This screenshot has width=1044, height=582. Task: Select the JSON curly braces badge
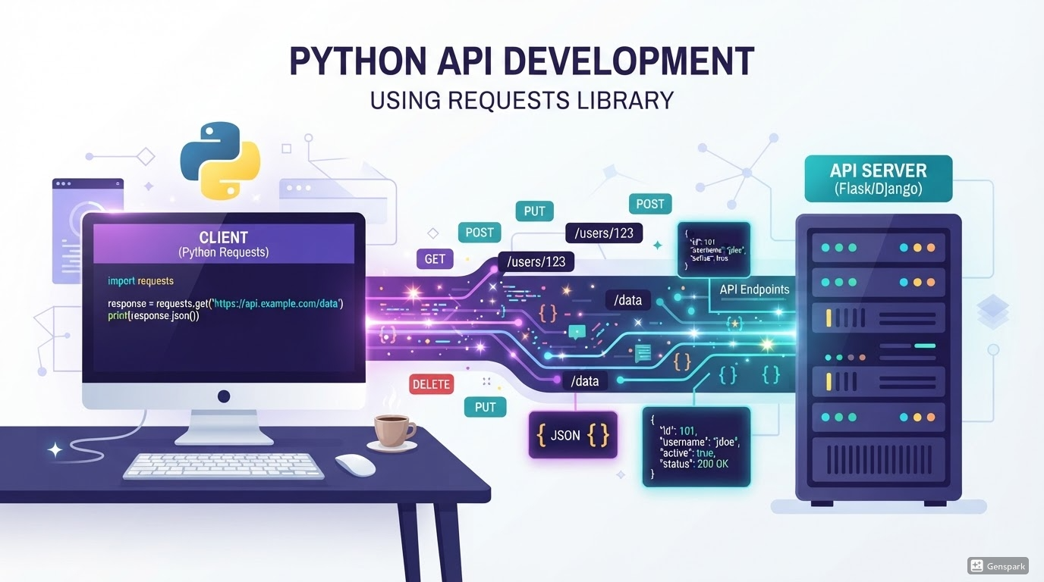tap(573, 435)
